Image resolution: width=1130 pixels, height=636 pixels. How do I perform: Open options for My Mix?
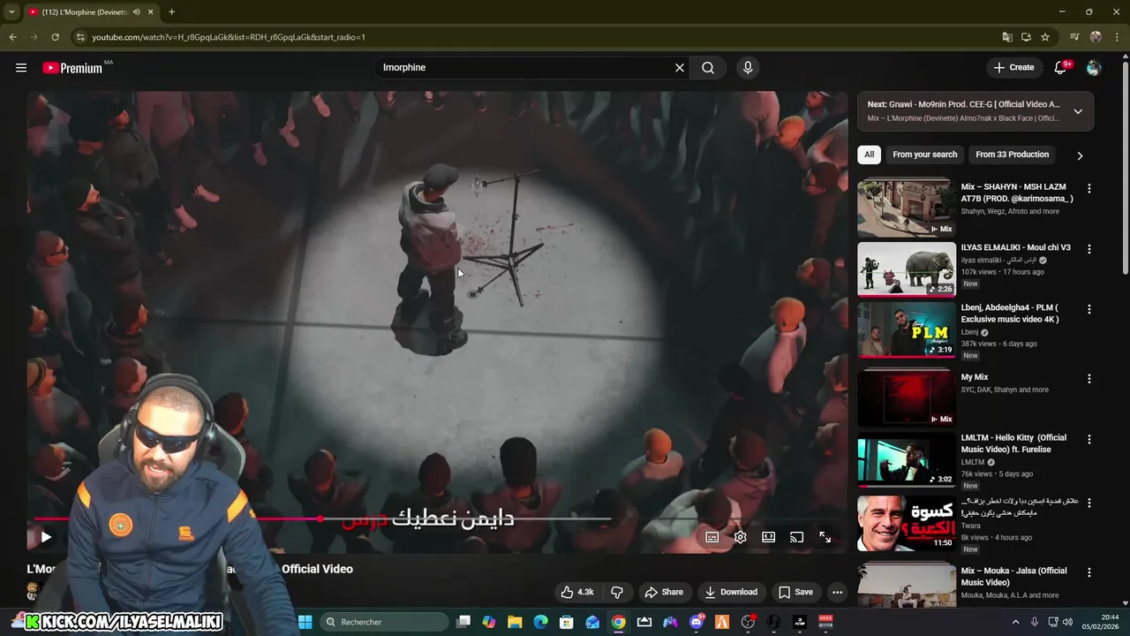click(1089, 378)
